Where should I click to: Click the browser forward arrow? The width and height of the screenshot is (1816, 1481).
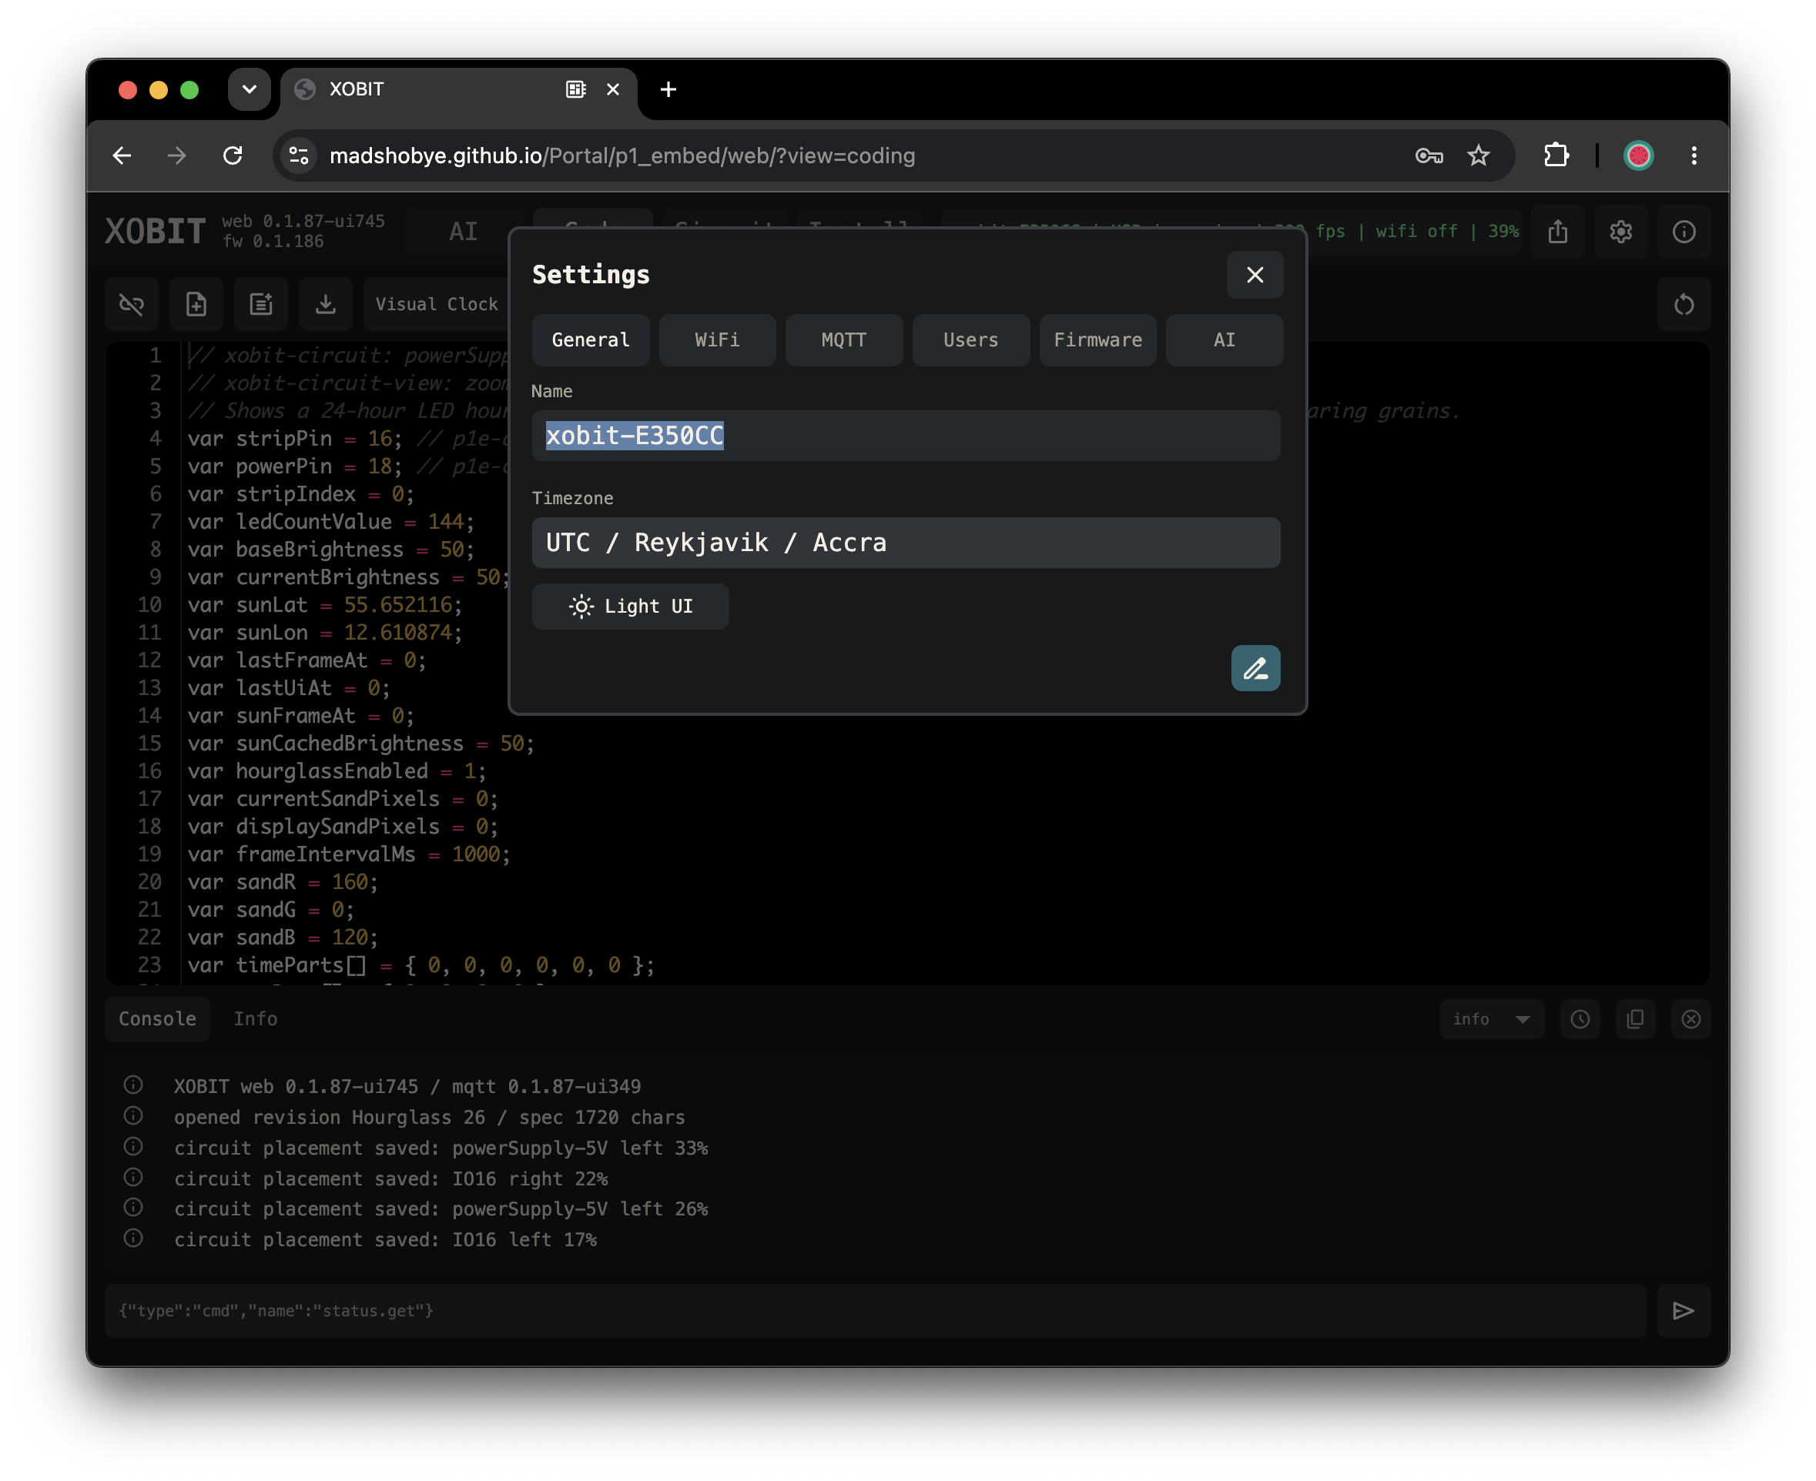pyautogui.click(x=176, y=155)
